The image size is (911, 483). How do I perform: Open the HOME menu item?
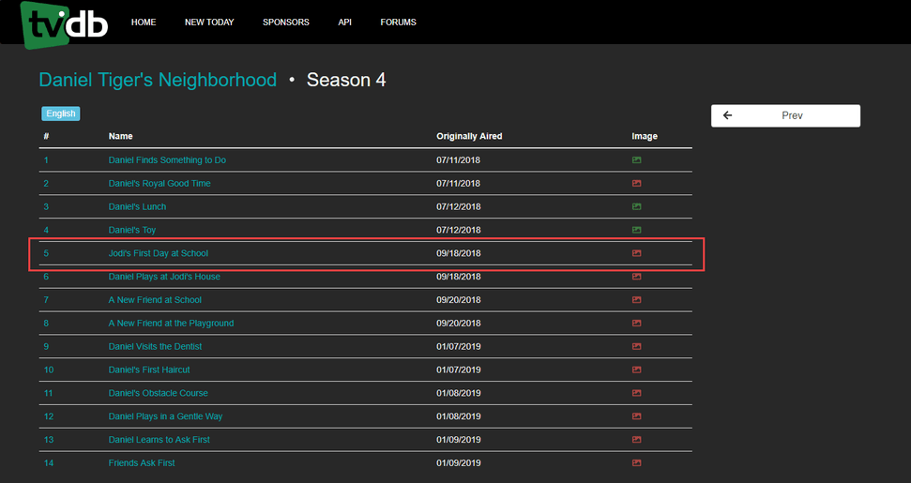coord(144,23)
